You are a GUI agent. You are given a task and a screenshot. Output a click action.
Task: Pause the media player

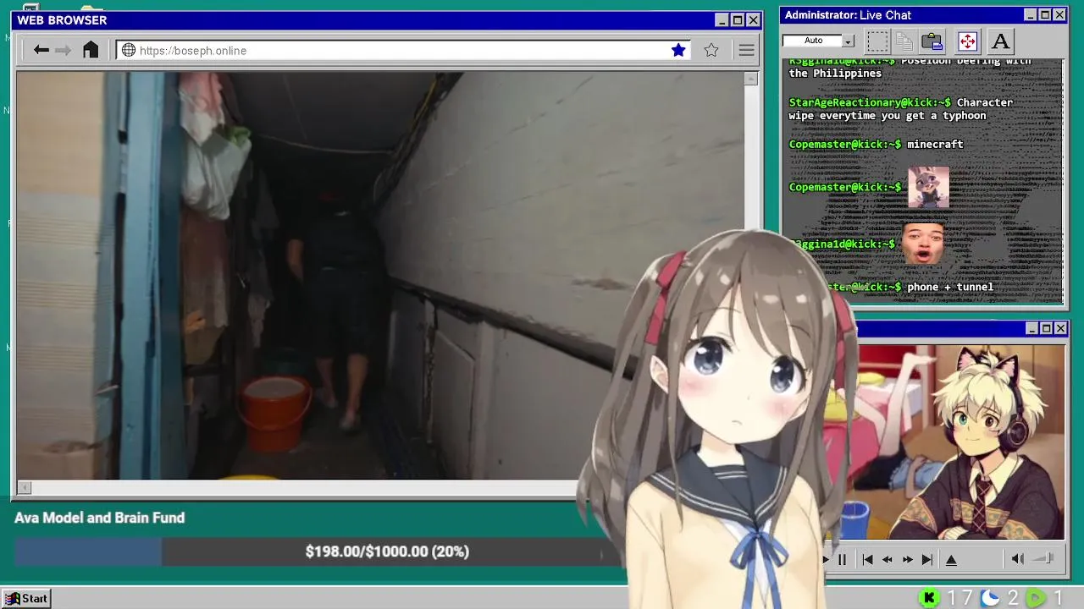click(842, 559)
